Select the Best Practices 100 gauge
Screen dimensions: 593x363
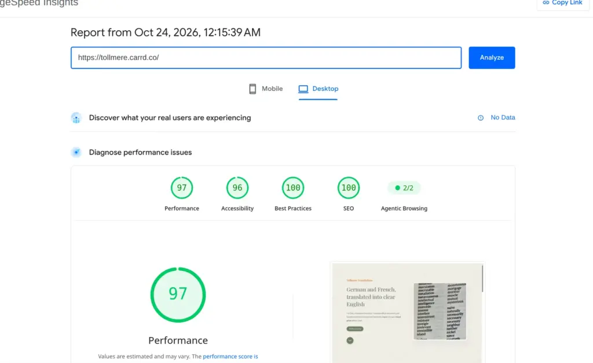293,188
